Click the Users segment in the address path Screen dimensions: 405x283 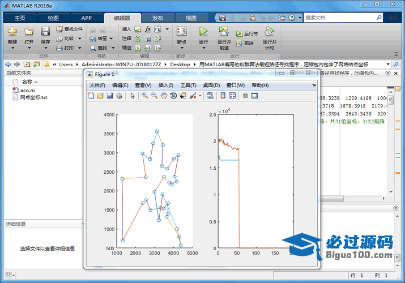[66, 64]
